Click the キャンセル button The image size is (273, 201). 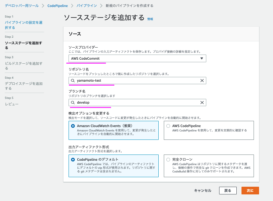[x=203, y=190]
